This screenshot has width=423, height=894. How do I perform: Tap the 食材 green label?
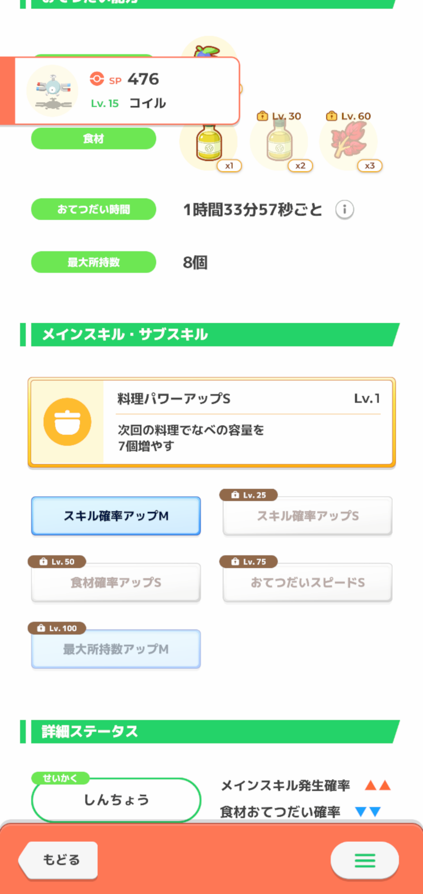pyautogui.click(x=93, y=139)
